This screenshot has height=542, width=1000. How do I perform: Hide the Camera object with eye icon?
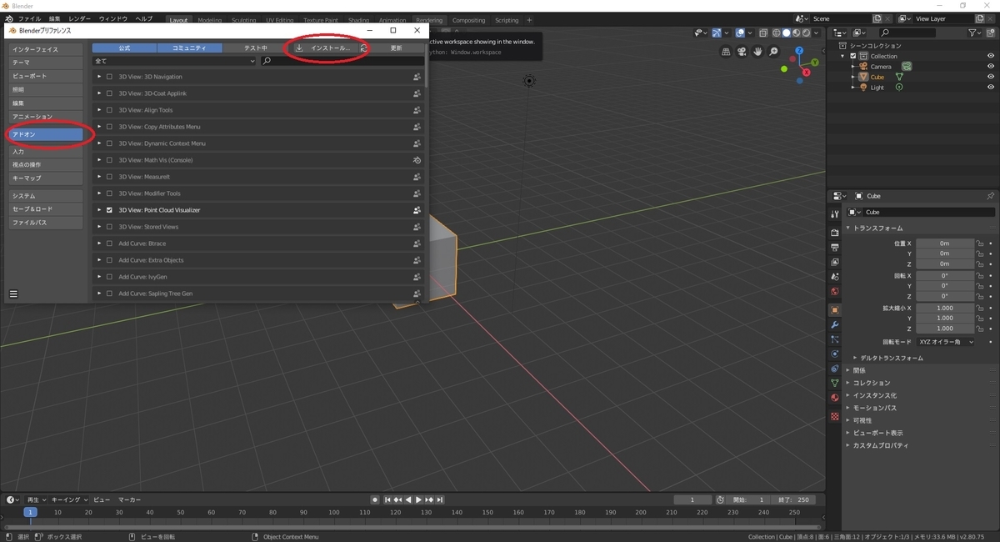(991, 67)
